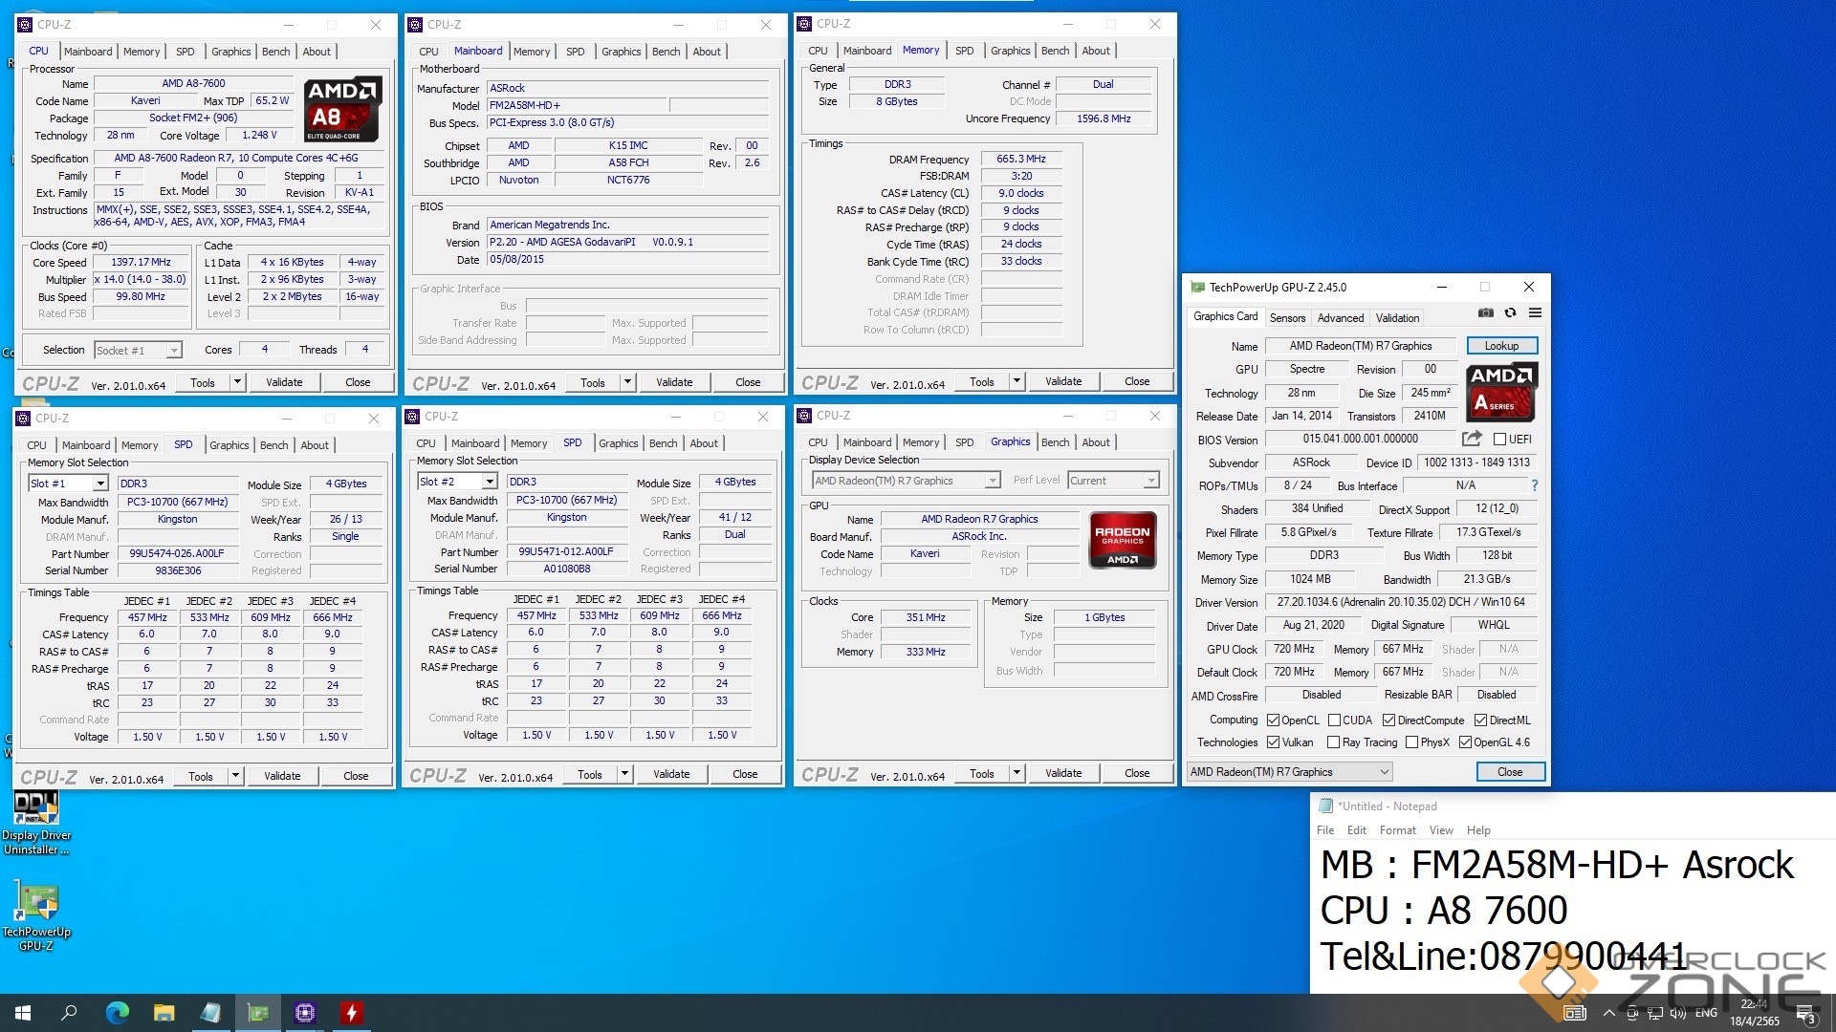
Task: Click the purple CPU-Z taskbar icon
Action: (305, 1013)
